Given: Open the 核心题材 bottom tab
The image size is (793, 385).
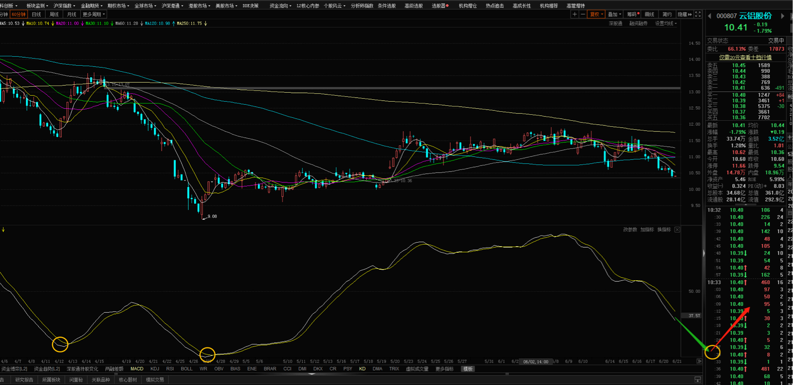Looking at the screenshot, I should pos(127,379).
